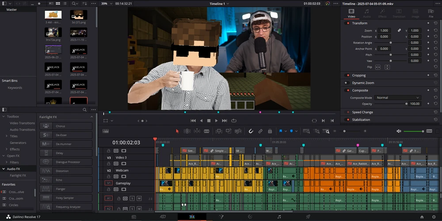
Task: Expand the Titles tree item
Action: point(7,136)
